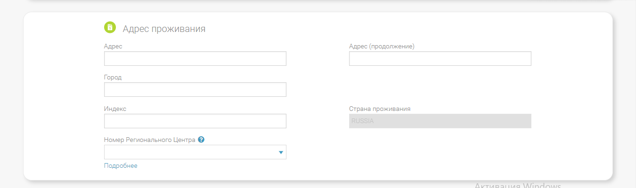The width and height of the screenshot is (636, 188).
Task: Click the Номер Регионального Центра label text
Action: coord(149,140)
